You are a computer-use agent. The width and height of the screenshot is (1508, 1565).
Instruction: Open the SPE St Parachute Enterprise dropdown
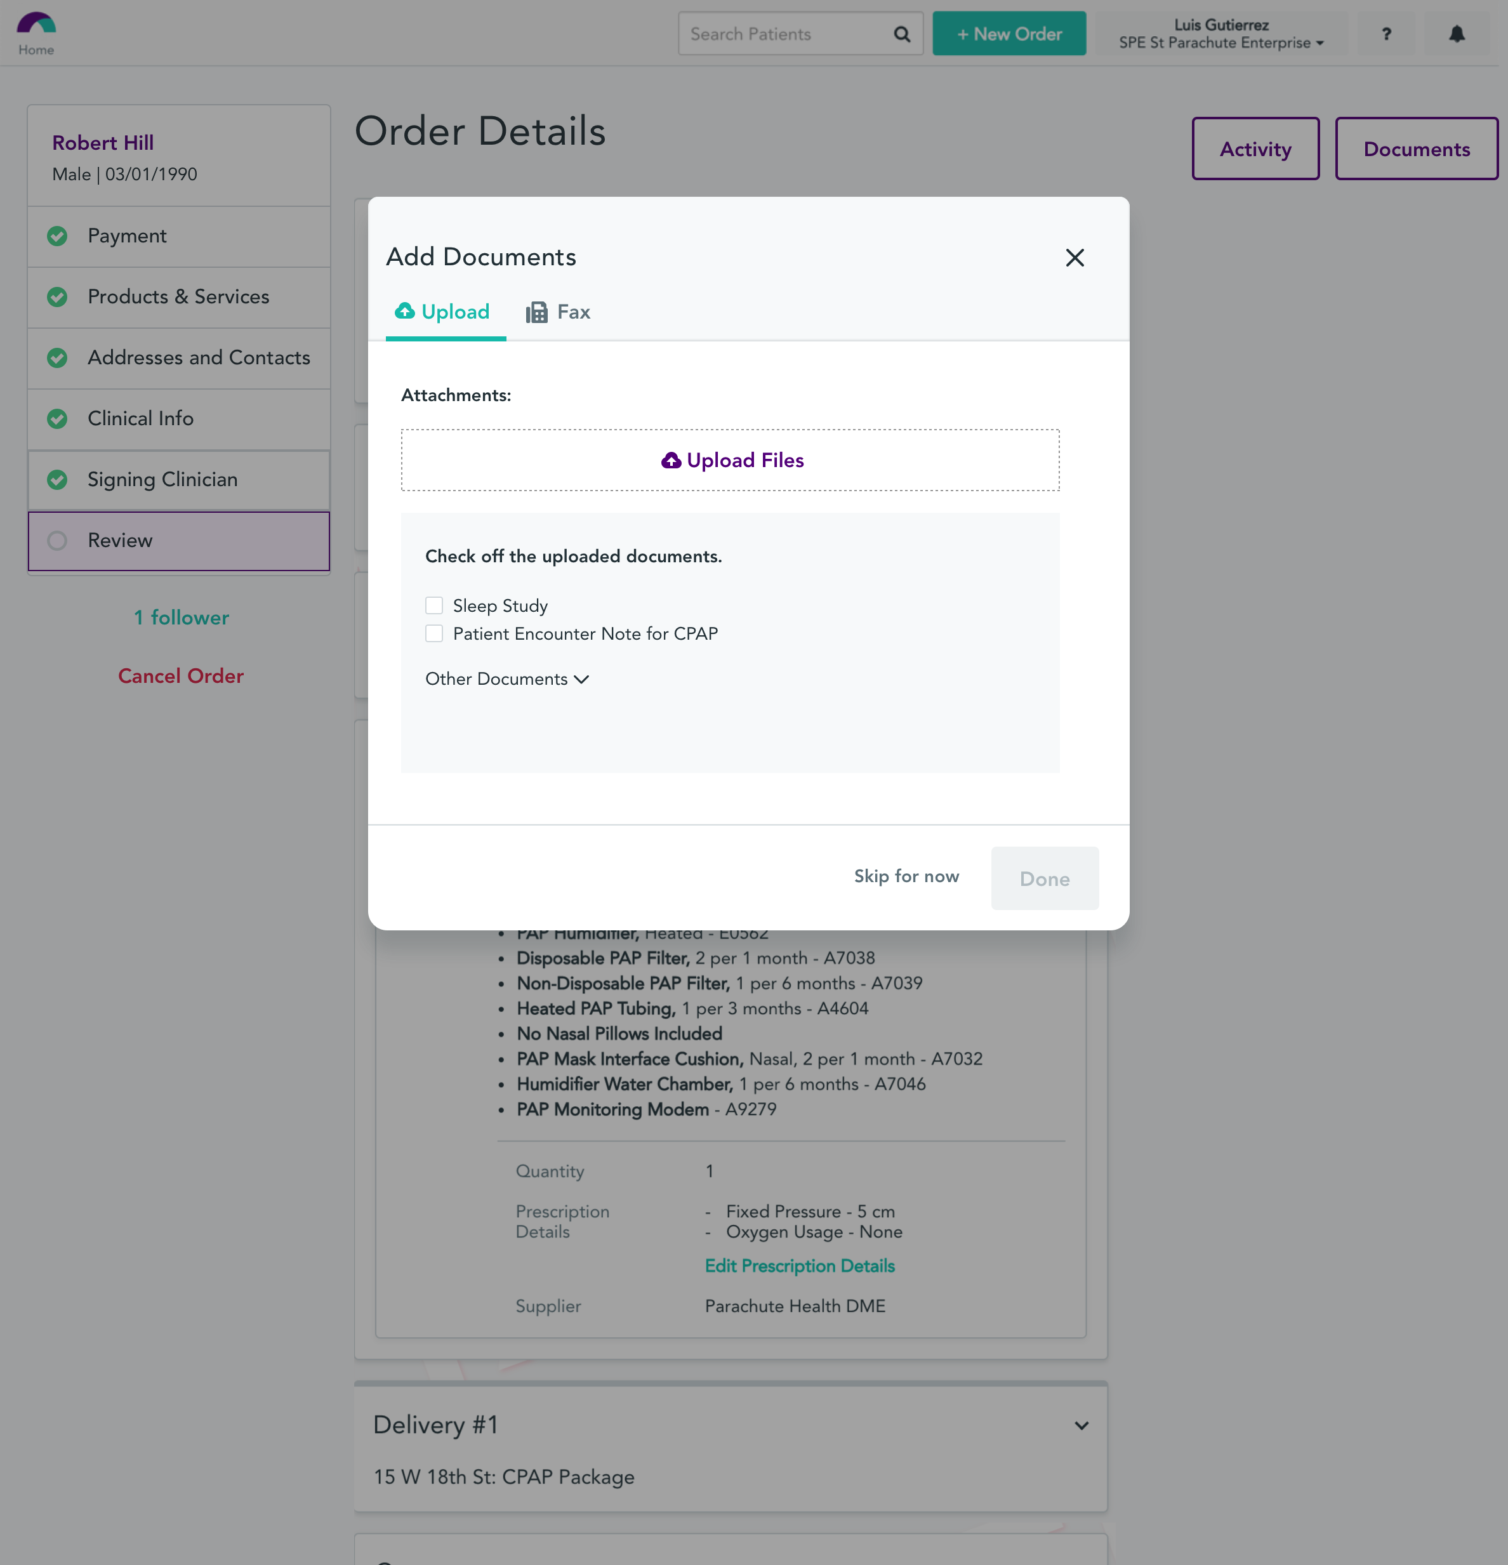pos(1221,43)
